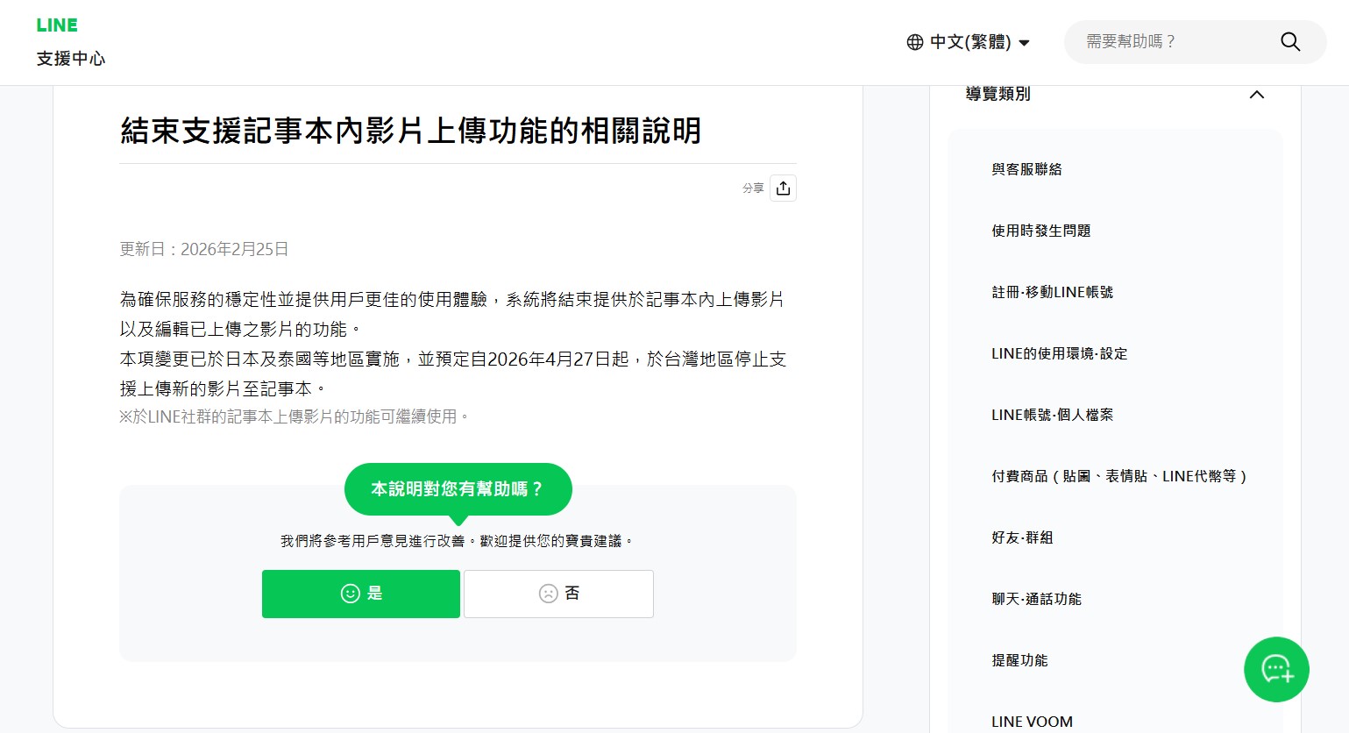Screen dimensions: 1349x733
Task: Select 與客服聯絡 in the sidebar
Action: point(1026,169)
